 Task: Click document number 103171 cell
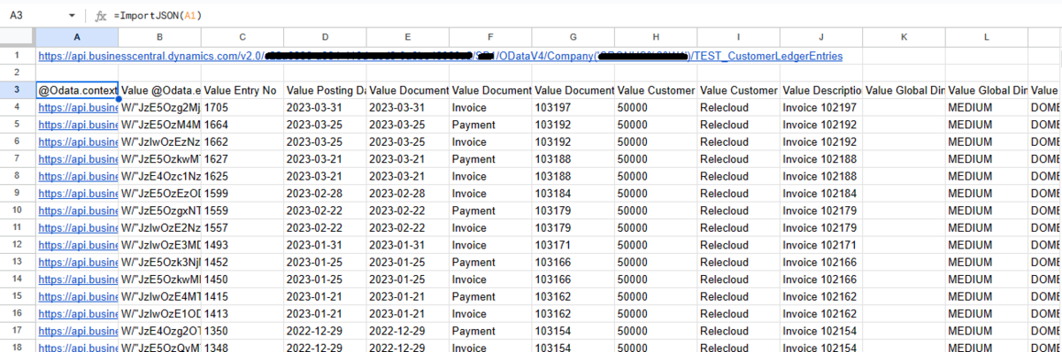[x=573, y=245]
